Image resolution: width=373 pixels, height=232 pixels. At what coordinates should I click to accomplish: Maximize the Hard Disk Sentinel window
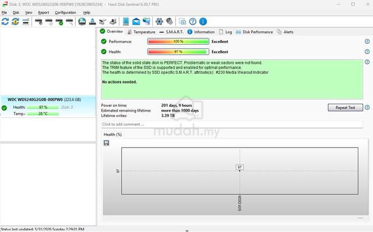point(353,4)
